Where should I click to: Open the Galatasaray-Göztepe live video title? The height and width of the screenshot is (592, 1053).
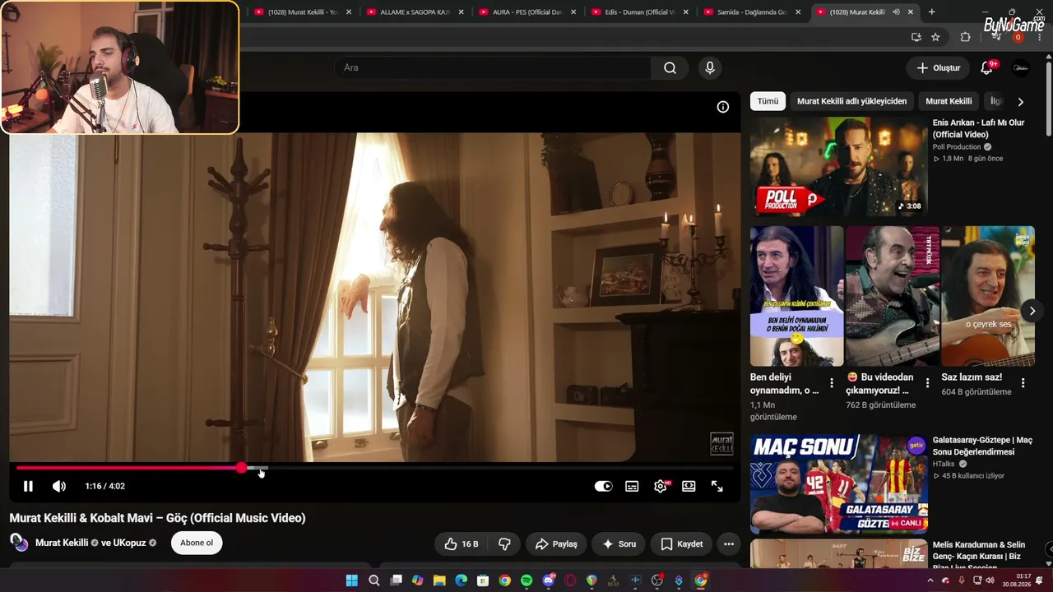pyautogui.click(x=982, y=446)
